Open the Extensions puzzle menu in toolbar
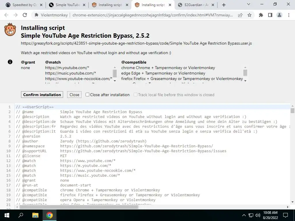The width and height of the screenshot is (295, 221). pos(261,15)
